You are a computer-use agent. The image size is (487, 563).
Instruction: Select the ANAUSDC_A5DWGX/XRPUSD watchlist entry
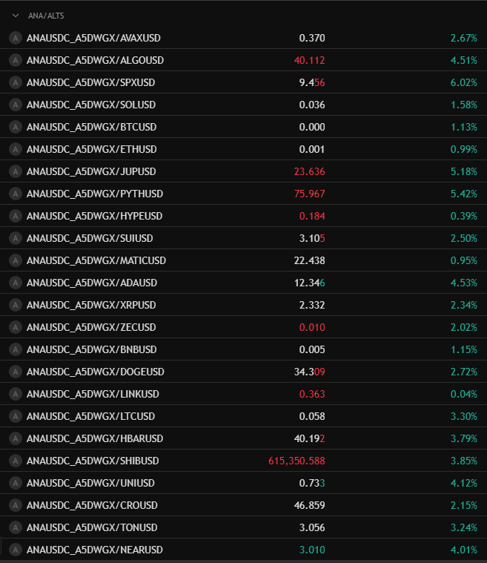click(91, 305)
